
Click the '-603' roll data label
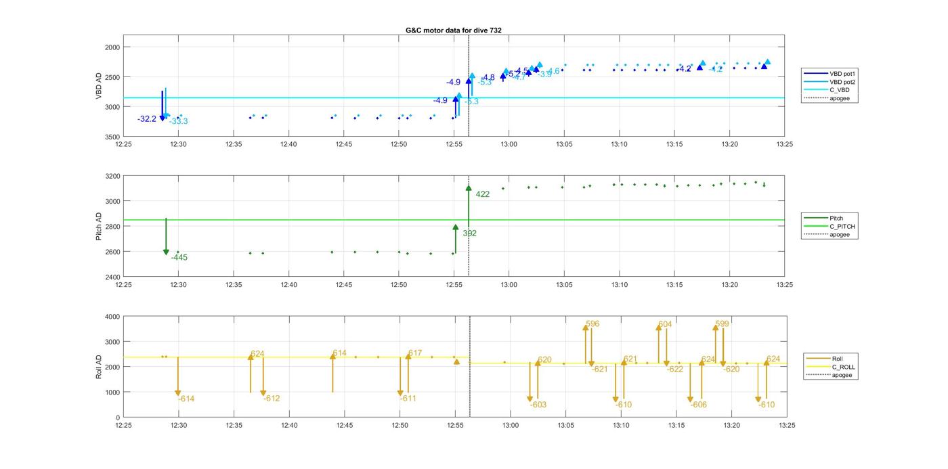coord(538,405)
